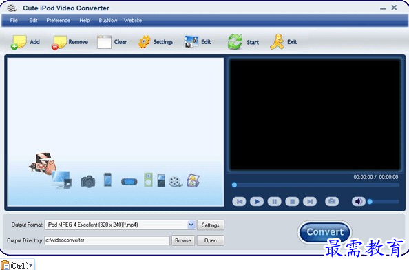Click the Open directory button
This screenshot has height=270, width=409.
(x=211, y=240)
